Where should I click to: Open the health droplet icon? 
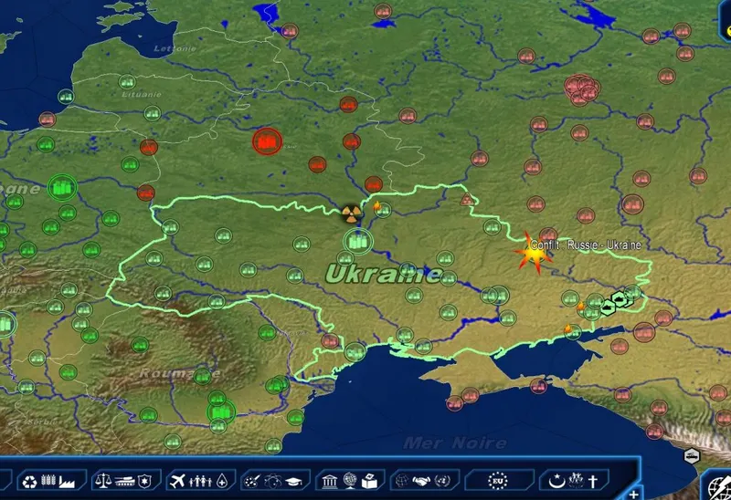tap(222, 481)
